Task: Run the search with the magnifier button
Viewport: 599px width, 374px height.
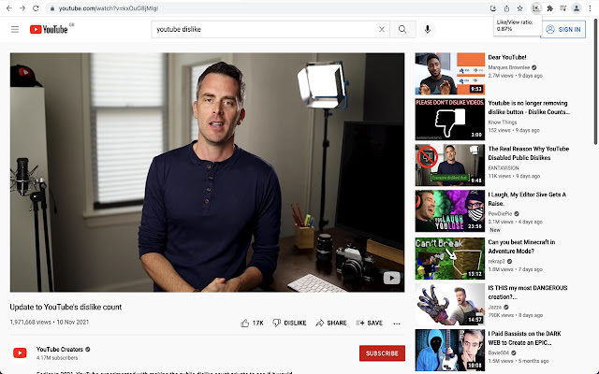Action: pos(402,29)
